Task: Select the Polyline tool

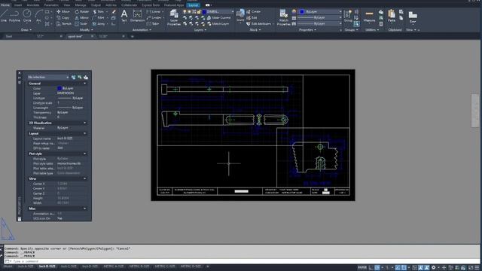Action: (14, 16)
